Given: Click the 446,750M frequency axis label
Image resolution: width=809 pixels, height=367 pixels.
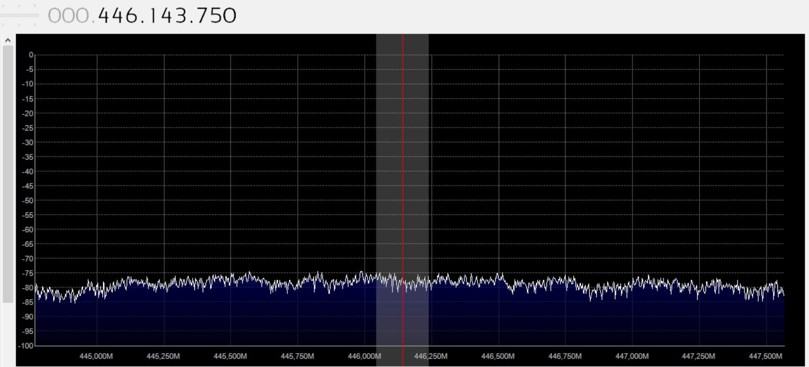Looking at the screenshot, I should pyautogui.click(x=565, y=356).
